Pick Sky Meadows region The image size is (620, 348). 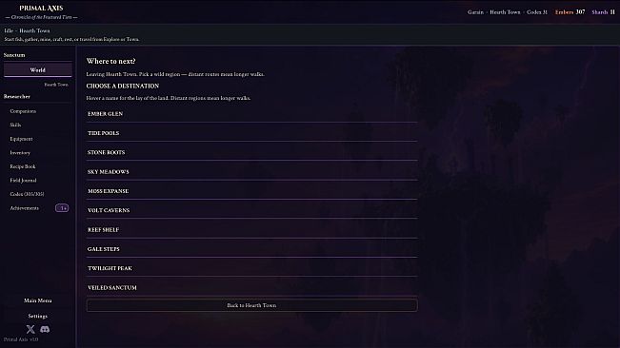[251, 172]
